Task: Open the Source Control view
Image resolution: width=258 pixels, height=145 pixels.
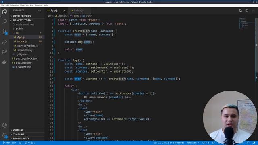Action: 4,32
